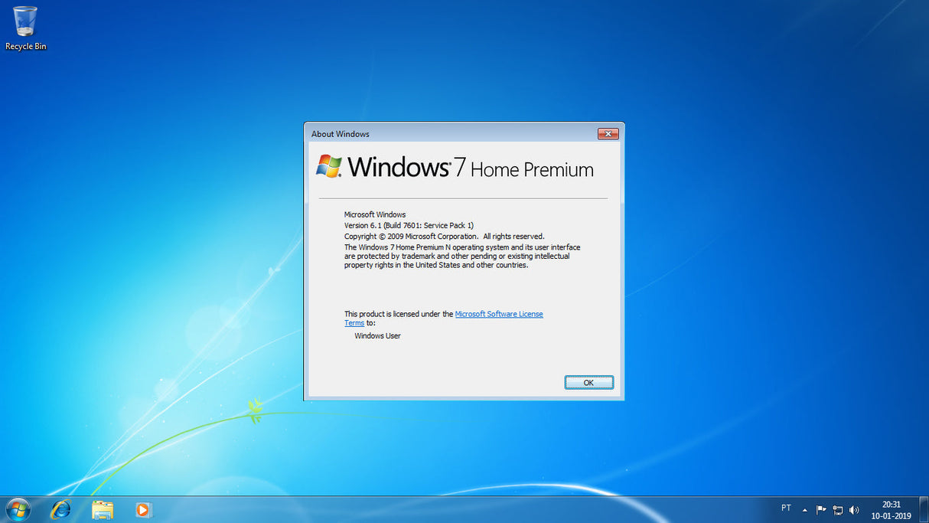This screenshot has height=523, width=929.
Task: Open the Recycle Bin
Action: (x=25, y=23)
